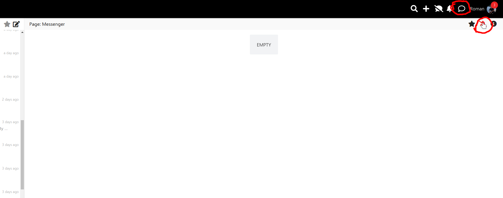Toggle the gray star in conversation sidebar
Image resolution: width=503 pixels, height=198 pixels.
pos(7,24)
